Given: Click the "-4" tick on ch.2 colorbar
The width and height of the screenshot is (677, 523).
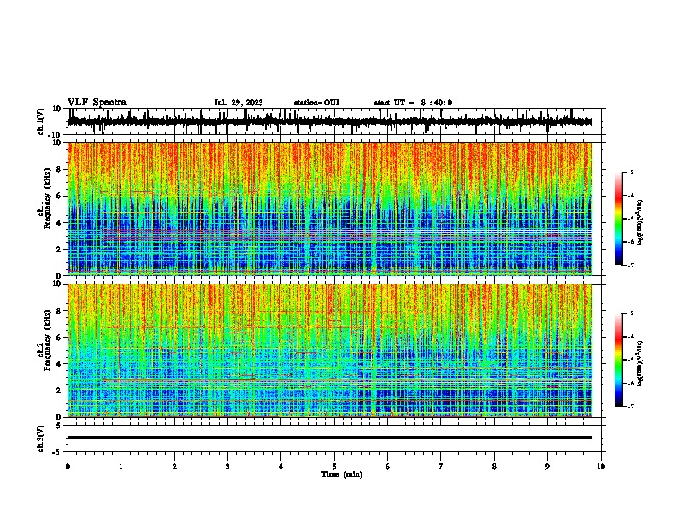Looking at the screenshot, I should point(630,336).
